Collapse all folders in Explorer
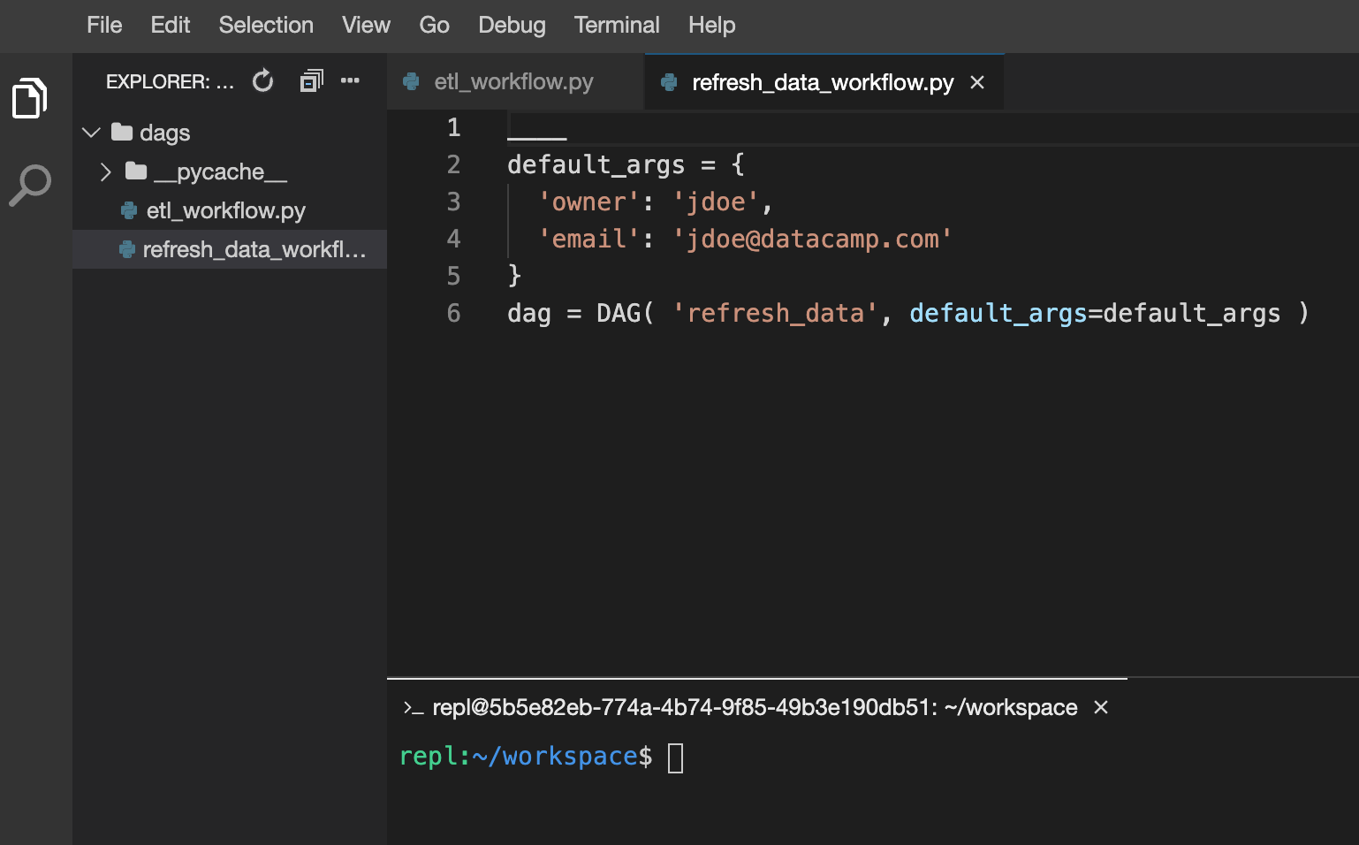 coord(311,81)
